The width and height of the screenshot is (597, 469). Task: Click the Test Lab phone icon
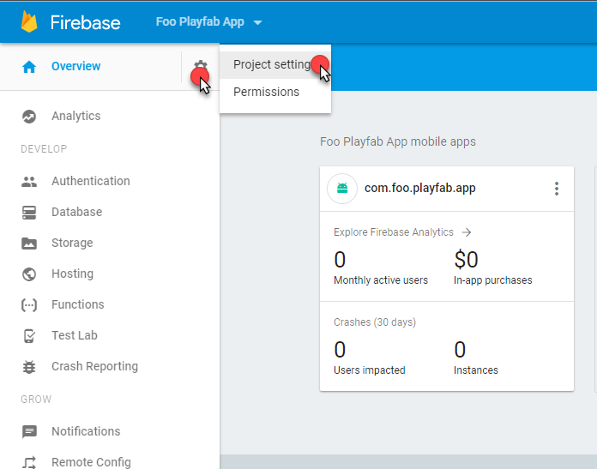[x=29, y=336]
